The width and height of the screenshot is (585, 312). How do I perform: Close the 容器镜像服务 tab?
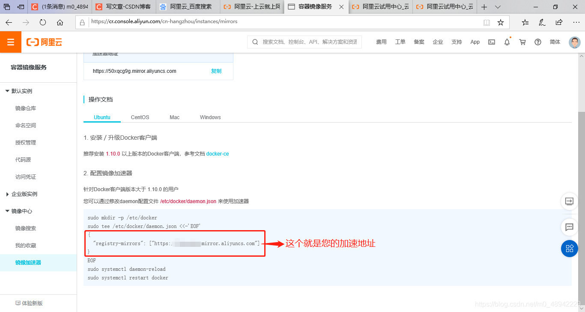(x=341, y=7)
